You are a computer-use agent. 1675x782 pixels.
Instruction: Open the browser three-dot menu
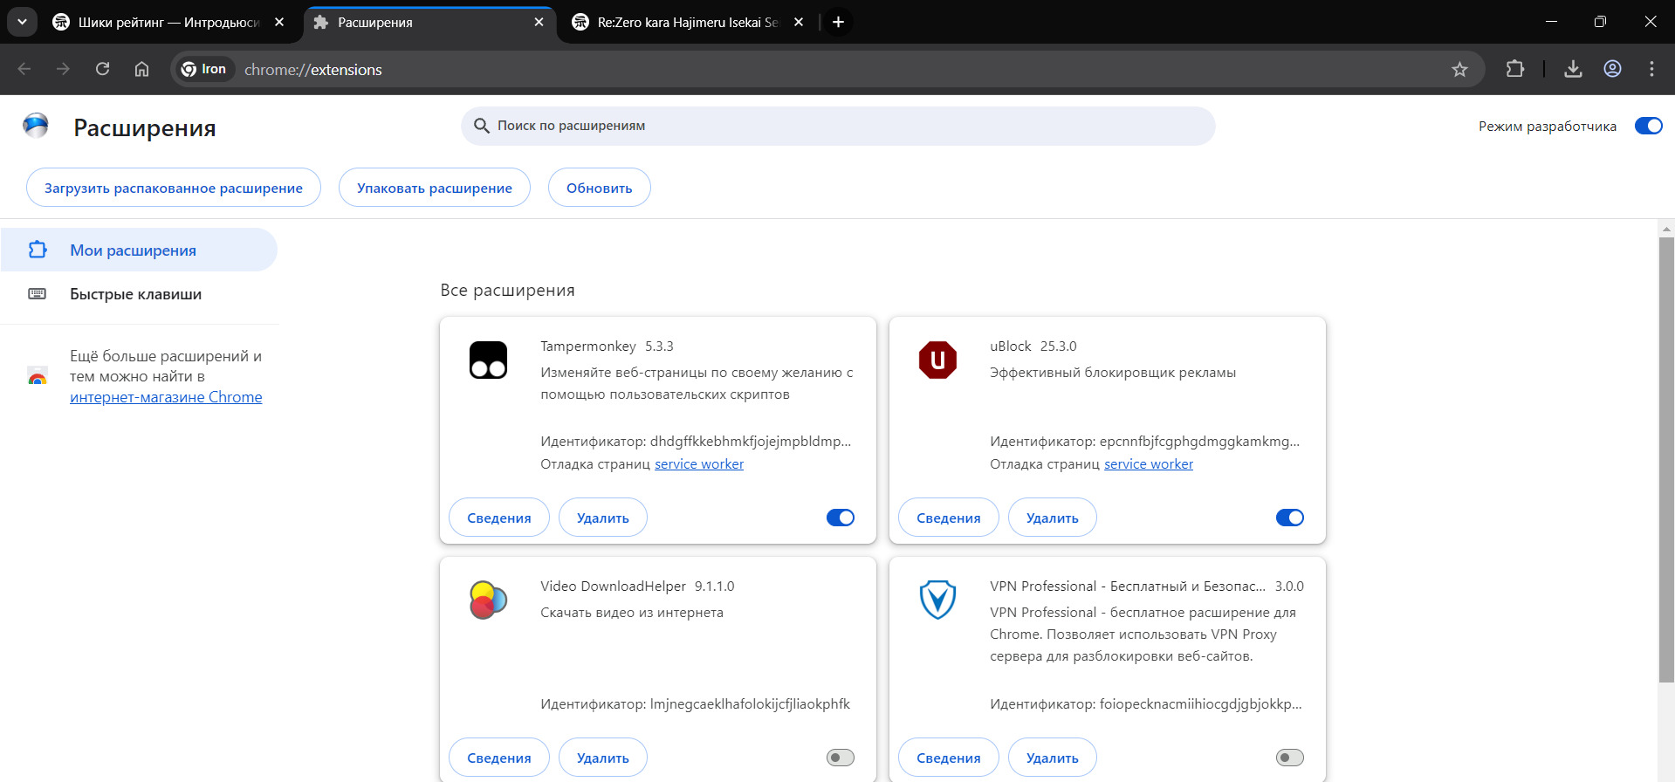point(1651,69)
